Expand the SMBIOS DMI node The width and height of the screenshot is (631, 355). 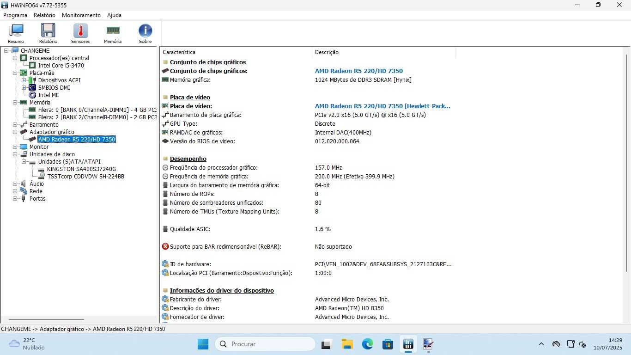pyautogui.click(x=24, y=88)
